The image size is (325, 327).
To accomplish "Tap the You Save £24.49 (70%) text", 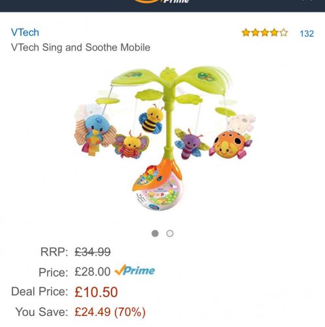I will pyautogui.click(x=110, y=312).
